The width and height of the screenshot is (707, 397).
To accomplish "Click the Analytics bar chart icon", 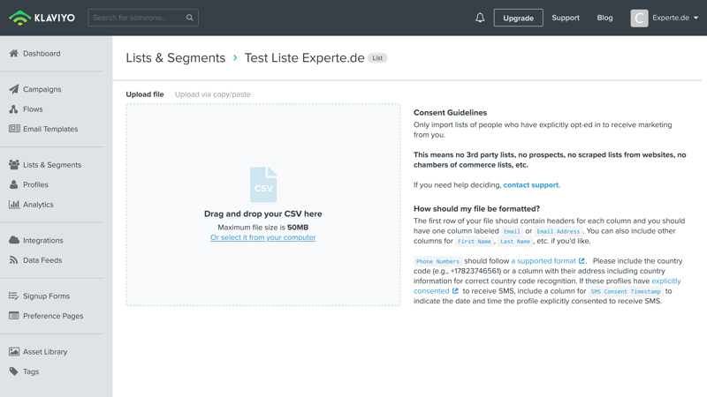I will 14,205.
